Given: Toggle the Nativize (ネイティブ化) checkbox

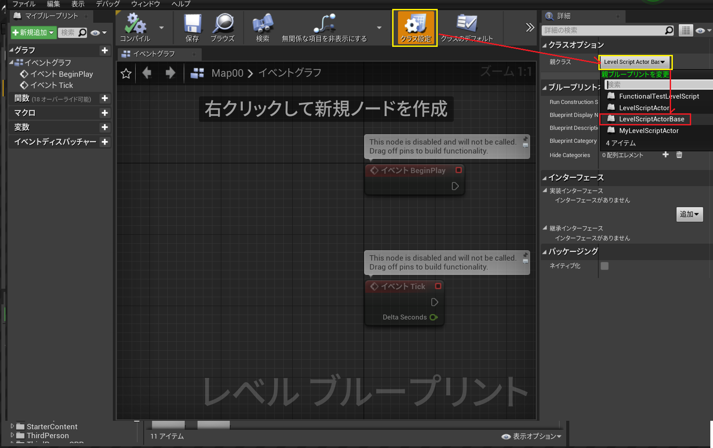Looking at the screenshot, I should 605,266.
